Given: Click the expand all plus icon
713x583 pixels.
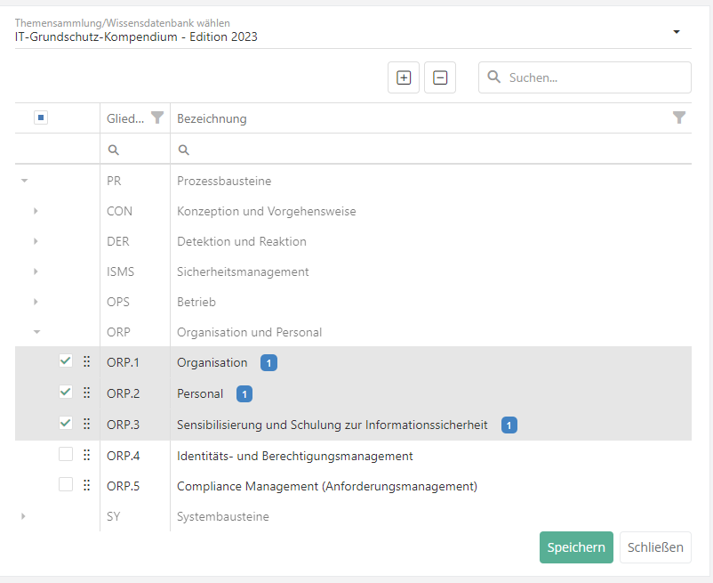Looking at the screenshot, I should [x=404, y=77].
